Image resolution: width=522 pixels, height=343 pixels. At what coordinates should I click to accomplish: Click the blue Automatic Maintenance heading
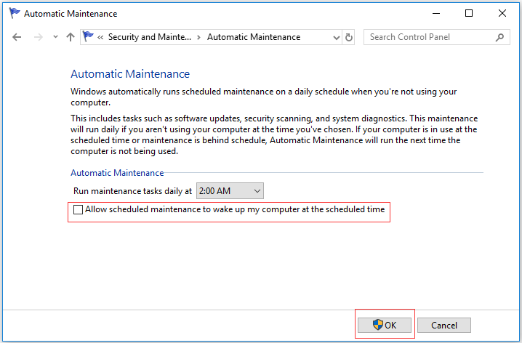130,74
